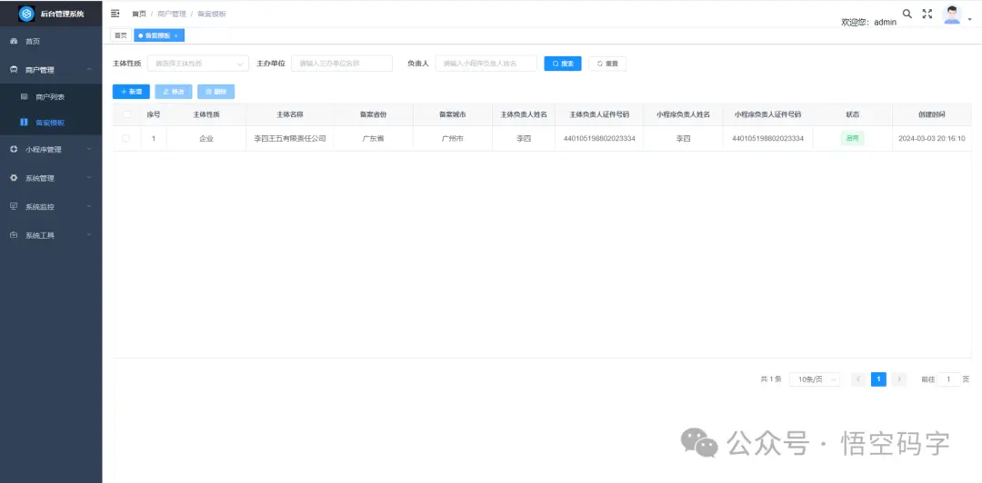Click 商户管理 in the breadcrumb

tap(172, 14)
